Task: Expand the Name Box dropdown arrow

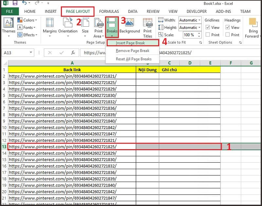Action: (31, 53)
